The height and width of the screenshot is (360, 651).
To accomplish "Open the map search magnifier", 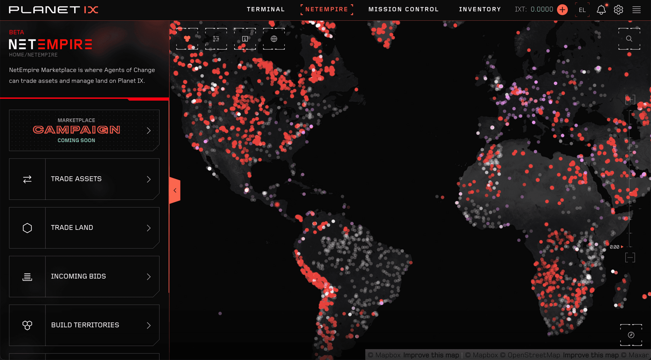I will 629,39.
